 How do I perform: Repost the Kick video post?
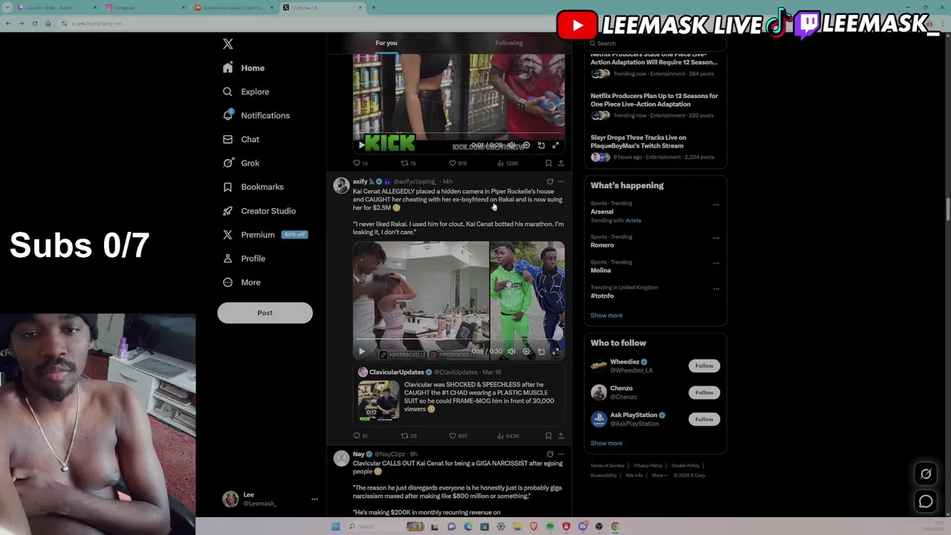click(x=408, y=163)
